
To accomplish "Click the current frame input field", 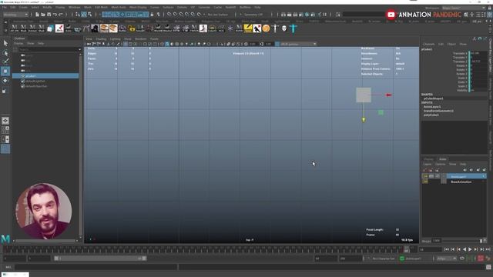I will (430, 249).
